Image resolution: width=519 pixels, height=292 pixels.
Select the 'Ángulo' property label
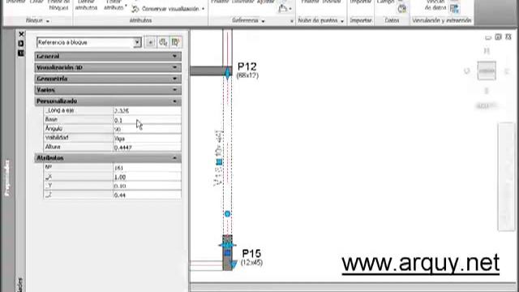coord(54,128)
